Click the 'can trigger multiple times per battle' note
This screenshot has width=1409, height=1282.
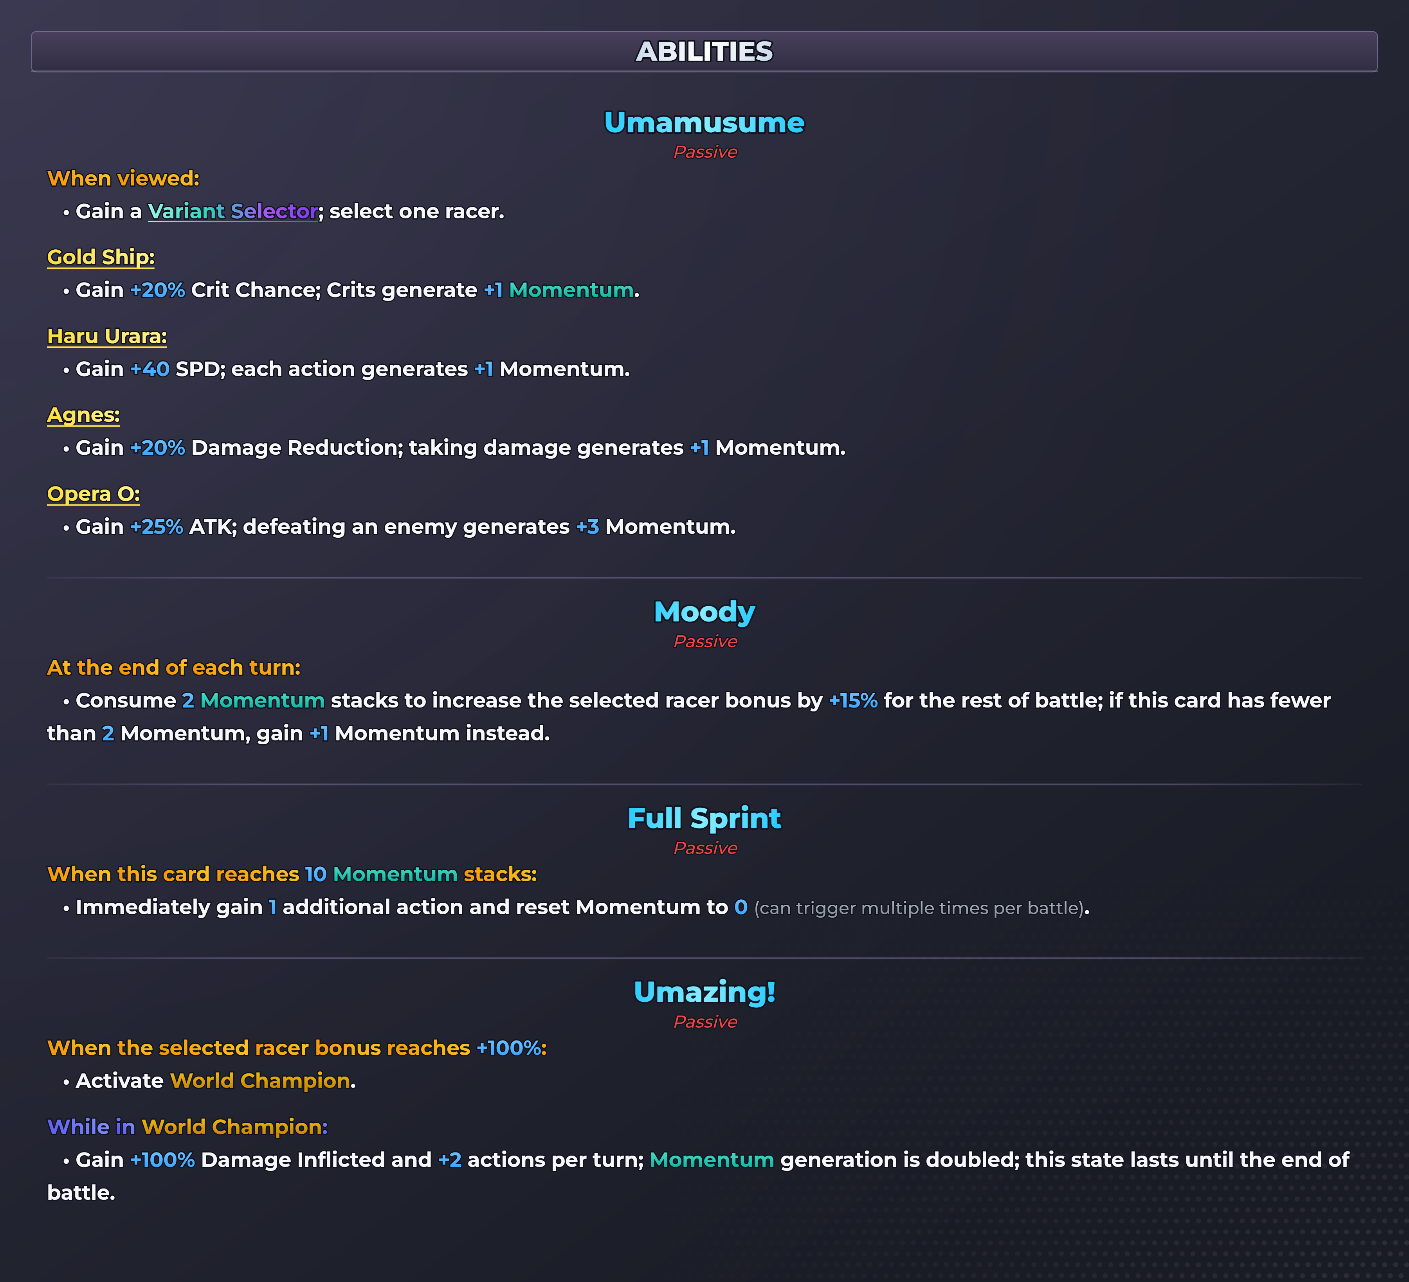click(x=919, y=908)
